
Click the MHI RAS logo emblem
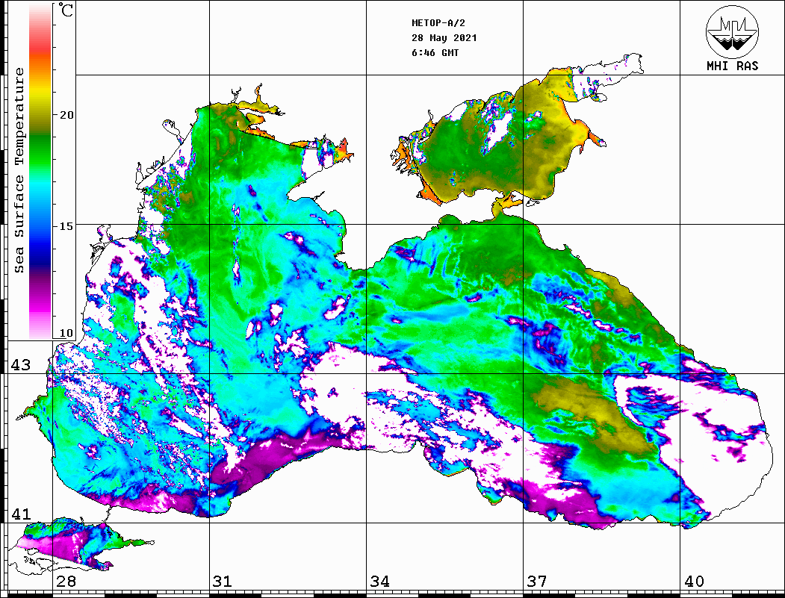[732, 31]
